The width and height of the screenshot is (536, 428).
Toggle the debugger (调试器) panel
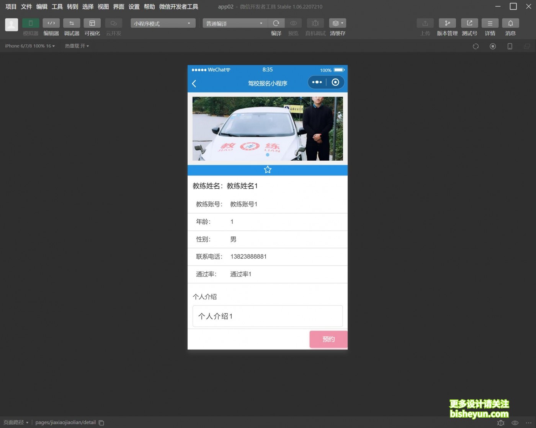tap(72, 23)
